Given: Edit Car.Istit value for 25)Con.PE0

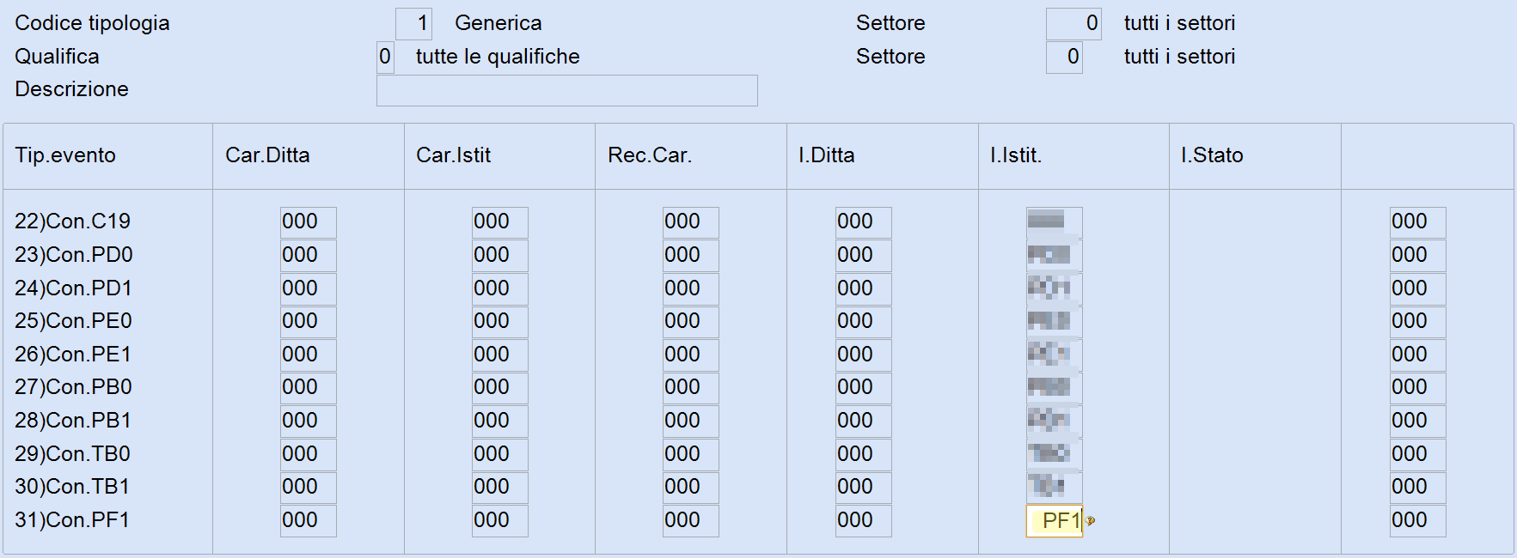Looking at the screenshot, I should 500,321.
